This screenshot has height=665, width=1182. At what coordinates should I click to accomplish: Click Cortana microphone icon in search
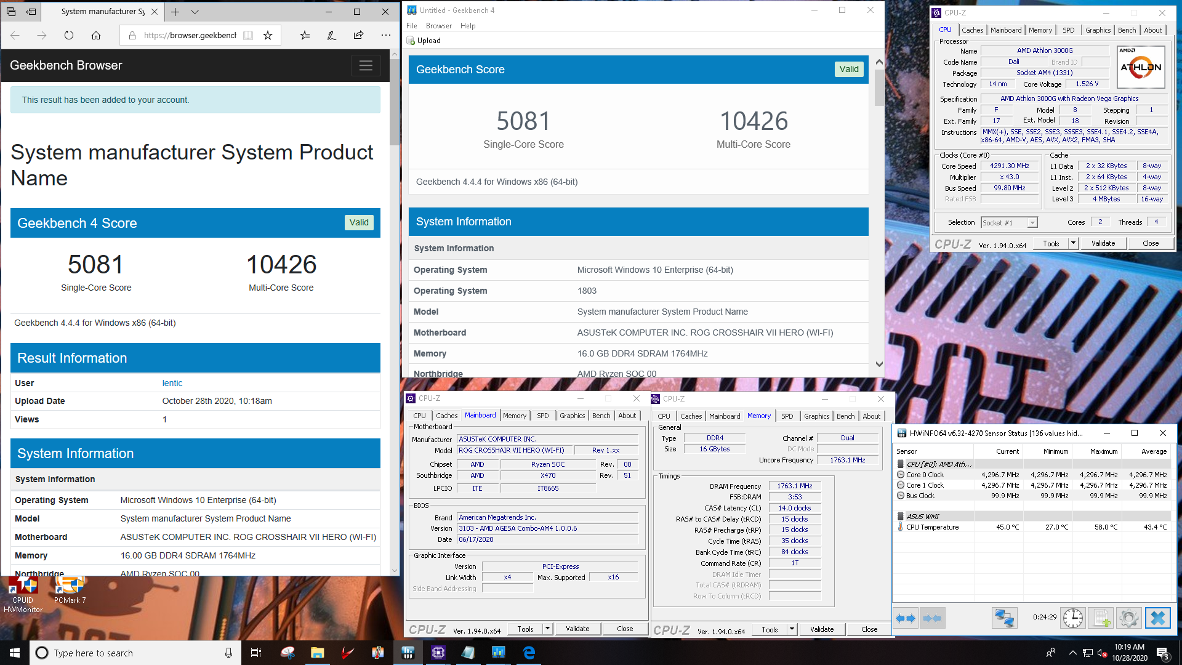pyautogui.click(x=229, y=653)
